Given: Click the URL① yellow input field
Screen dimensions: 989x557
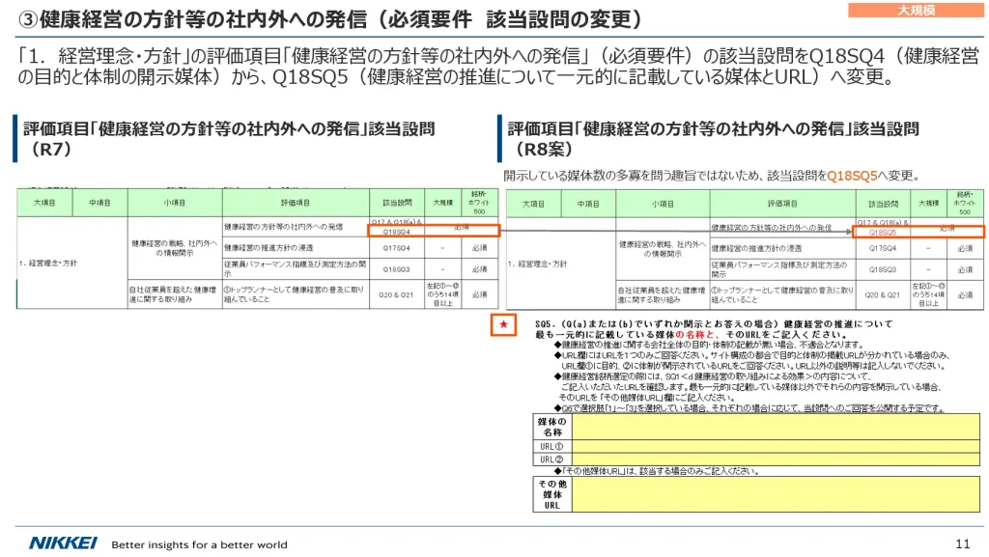Looking at the screenshot, I should click(776, 446).
